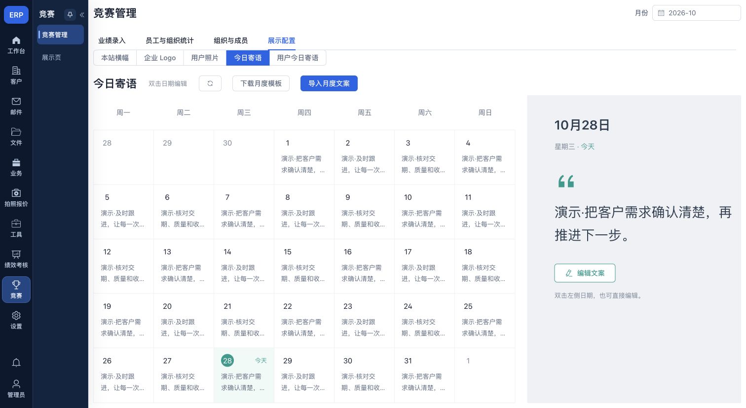Switch to the 组织与成员 tab
This screenshot has height=408, width=746.
click(231, 40)
